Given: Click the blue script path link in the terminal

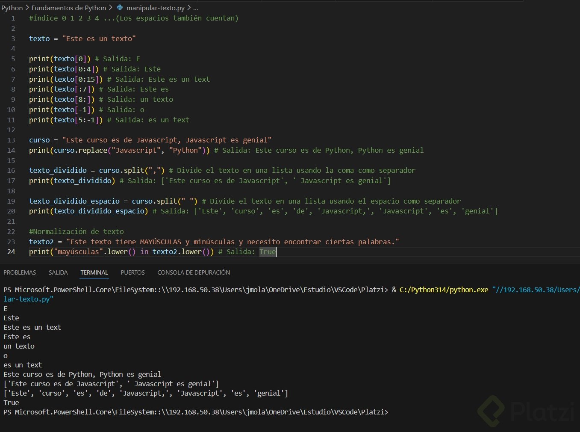Looking at the screenshot, I should point(536,290).
